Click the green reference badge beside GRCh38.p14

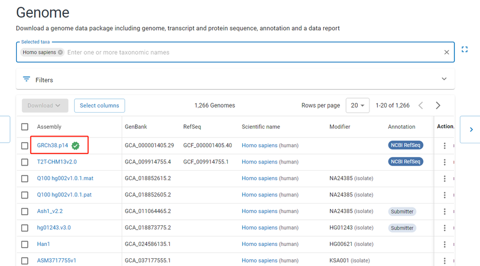[75, 146]
